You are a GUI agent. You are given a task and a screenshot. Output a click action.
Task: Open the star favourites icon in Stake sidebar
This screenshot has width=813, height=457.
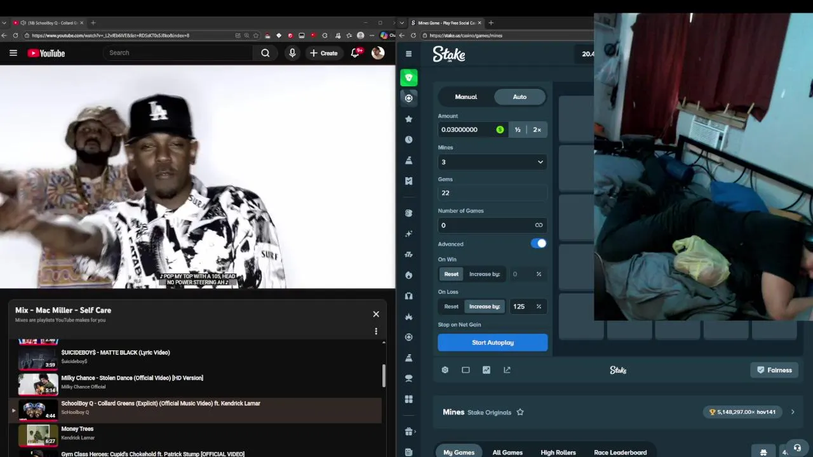(x=408, y=119)
